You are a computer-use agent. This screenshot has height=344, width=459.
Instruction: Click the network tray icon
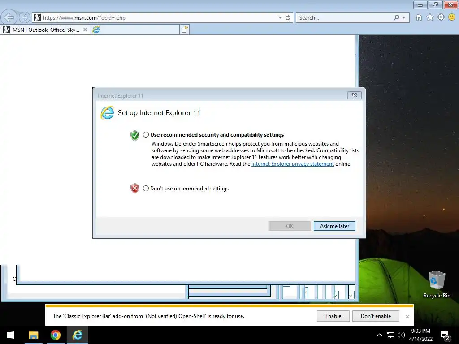pyautogui.click(x=390, y=335)
